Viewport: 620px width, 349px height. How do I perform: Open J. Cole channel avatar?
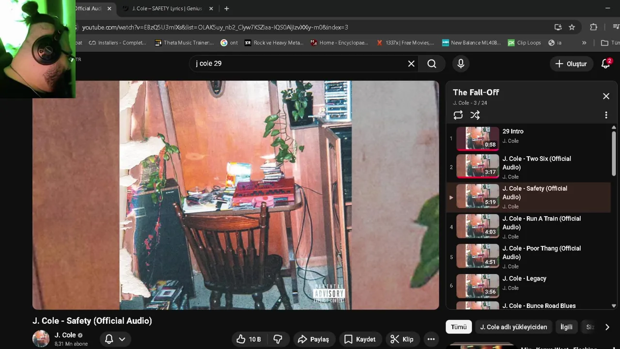click(x=41, y=339)
